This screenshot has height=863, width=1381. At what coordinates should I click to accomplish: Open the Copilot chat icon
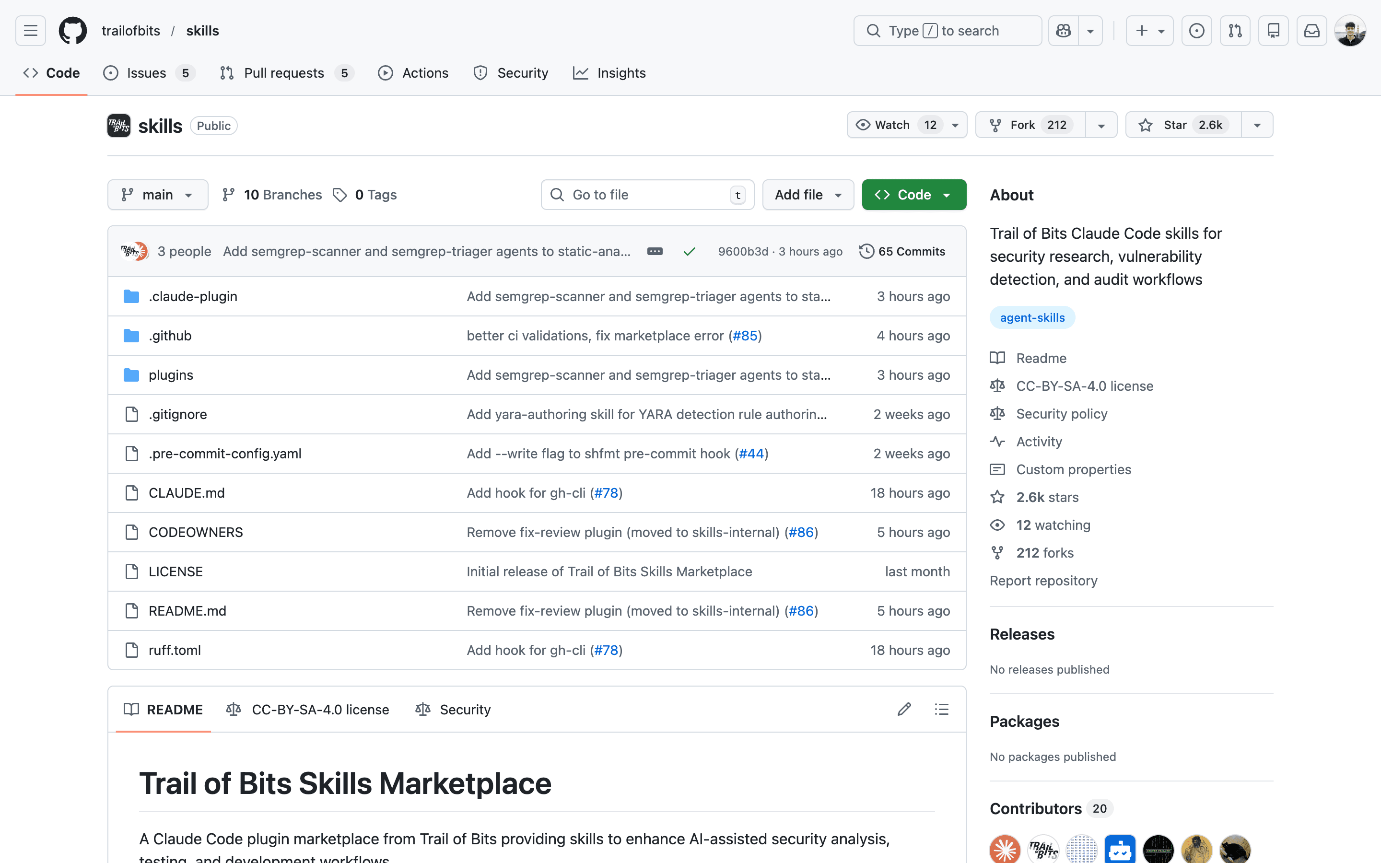pyautogui.click(x=1063, y=31)
